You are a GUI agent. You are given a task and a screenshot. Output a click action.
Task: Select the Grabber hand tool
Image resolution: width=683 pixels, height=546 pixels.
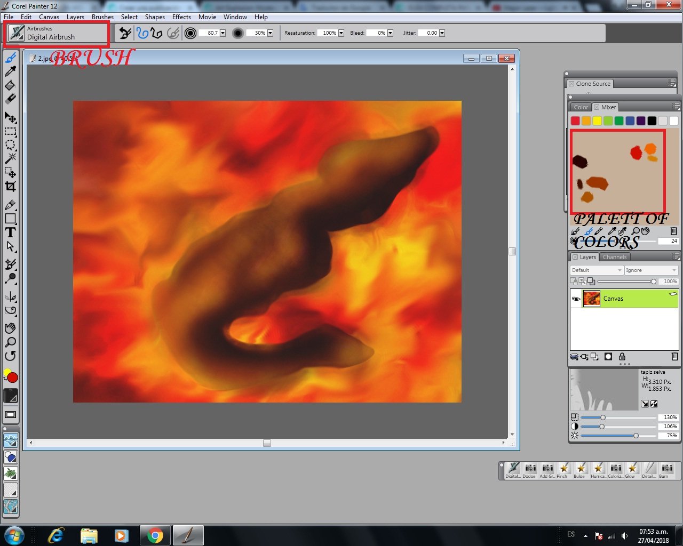point(10,328)
